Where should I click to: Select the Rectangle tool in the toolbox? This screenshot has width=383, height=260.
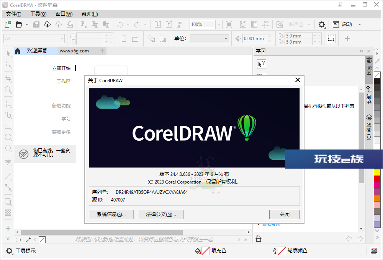[8, 126]
